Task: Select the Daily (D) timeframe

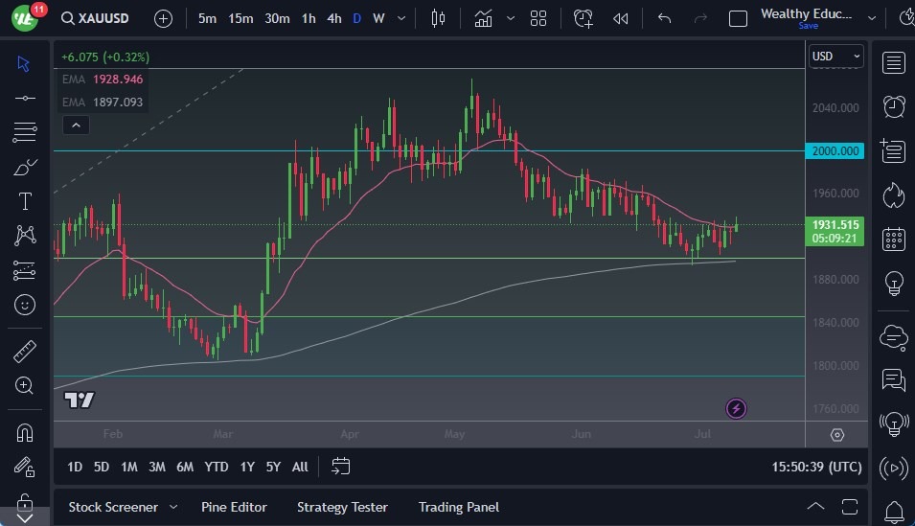Action: click(x=357, y=18)
